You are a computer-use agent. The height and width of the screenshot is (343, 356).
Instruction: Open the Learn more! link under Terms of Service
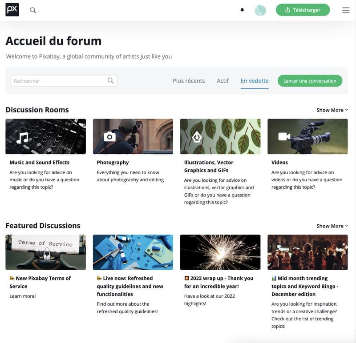[x=22, y=296]
